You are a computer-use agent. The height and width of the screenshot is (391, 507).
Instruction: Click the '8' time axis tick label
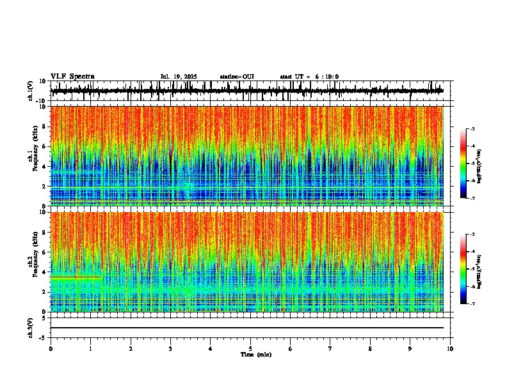370,349
